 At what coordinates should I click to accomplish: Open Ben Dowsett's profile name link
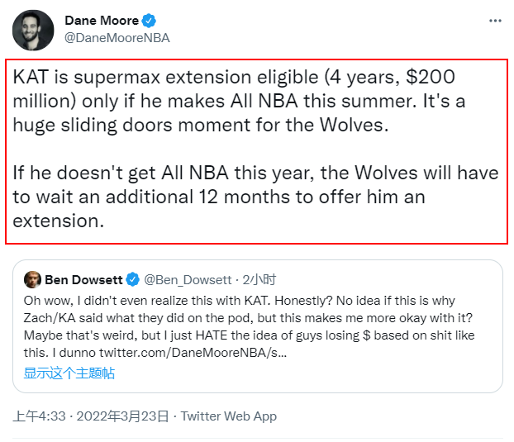tap(83, 279)
